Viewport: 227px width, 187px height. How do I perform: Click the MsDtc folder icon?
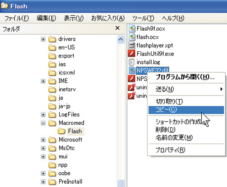[x=52, y=148]
